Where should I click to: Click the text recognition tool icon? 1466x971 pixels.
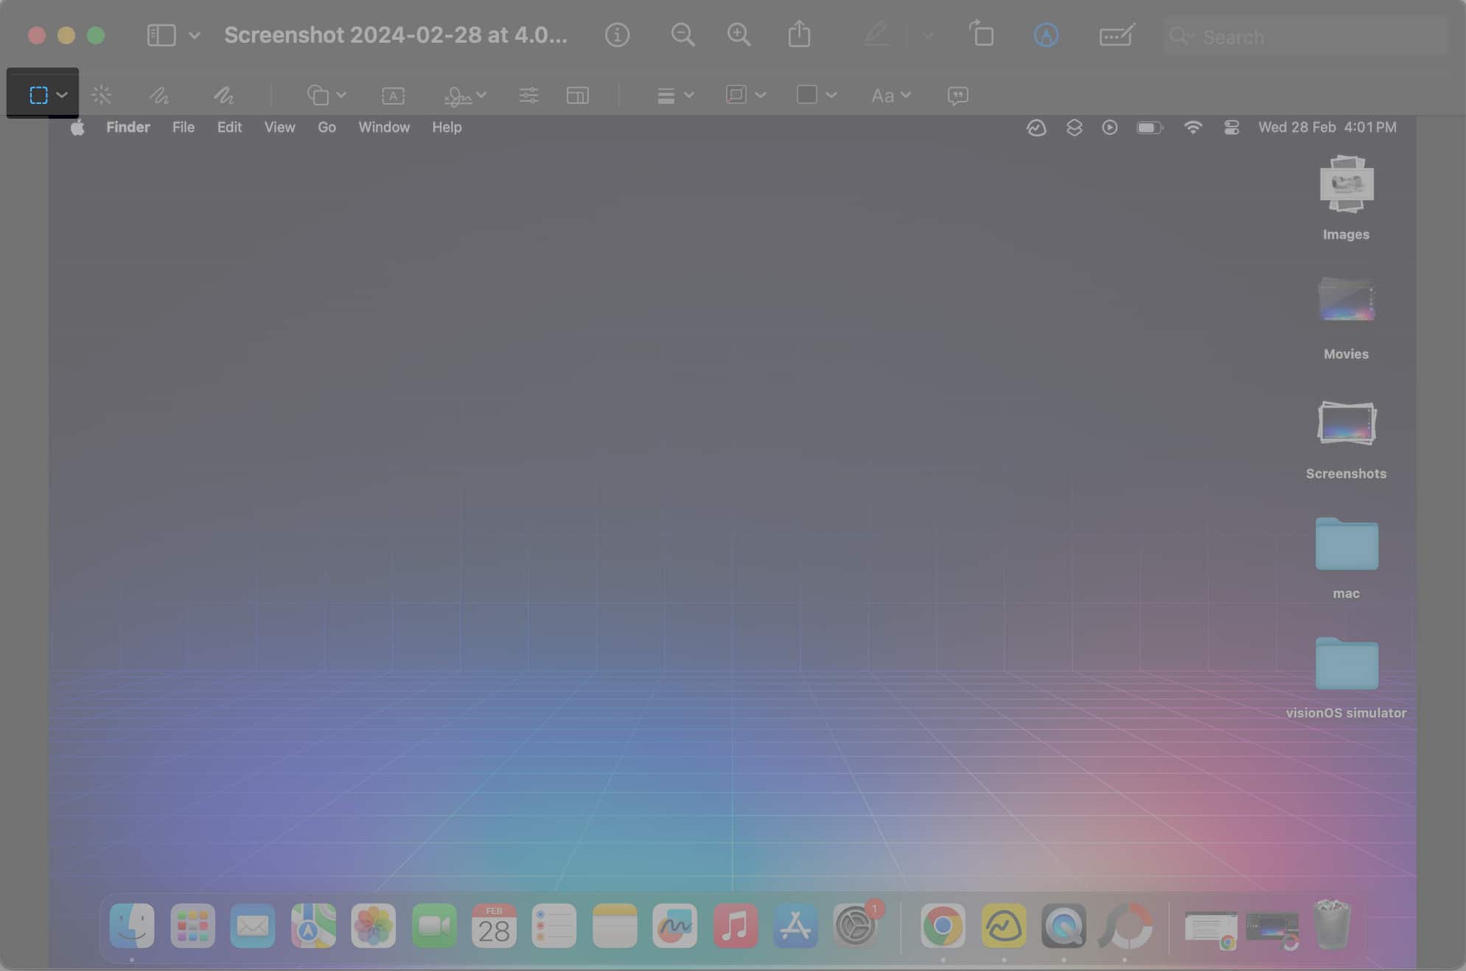(393, 94)
